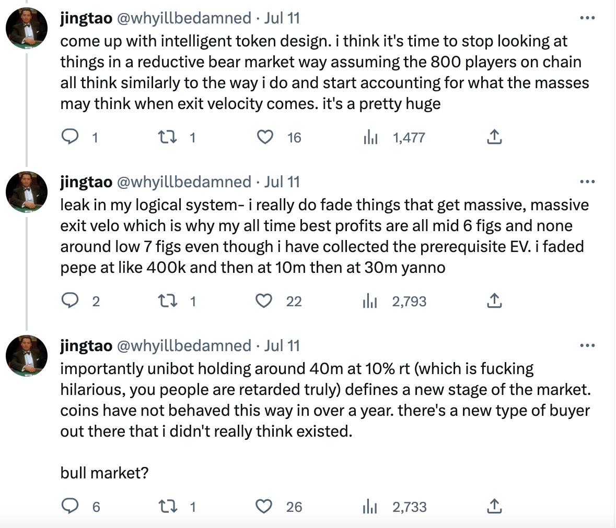616x528 pixels.
Task: Reply to the faded pepe tweet
Action: [x=70, y=301]
